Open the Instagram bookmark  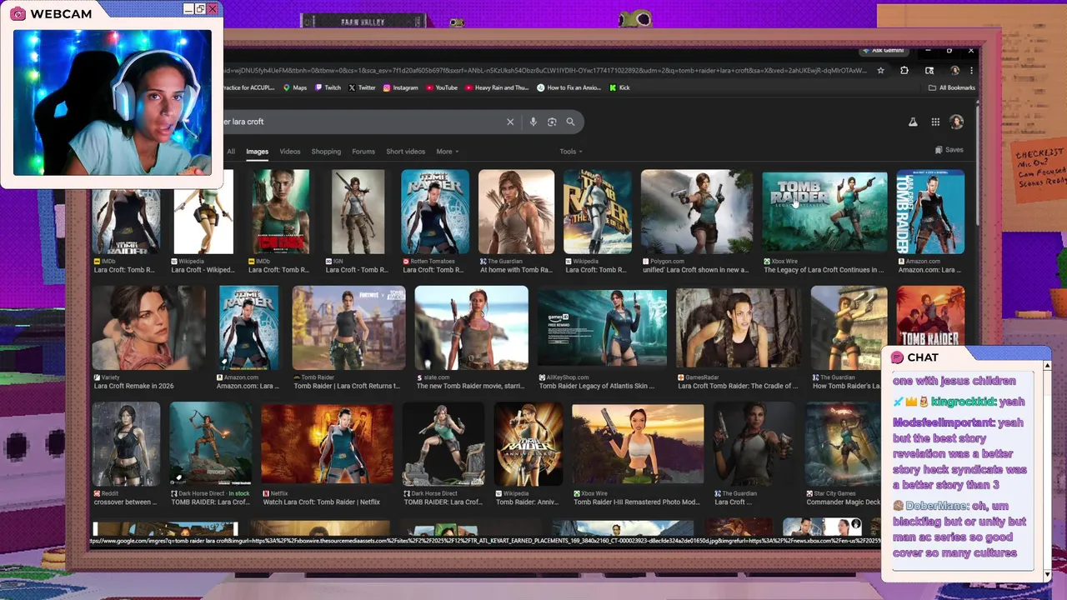[x=401, y=87]
